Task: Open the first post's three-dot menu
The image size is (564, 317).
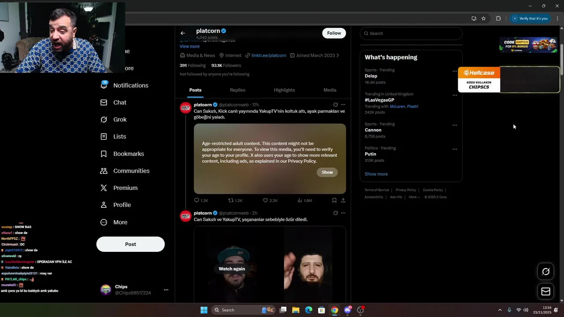Action: (343, 105)
